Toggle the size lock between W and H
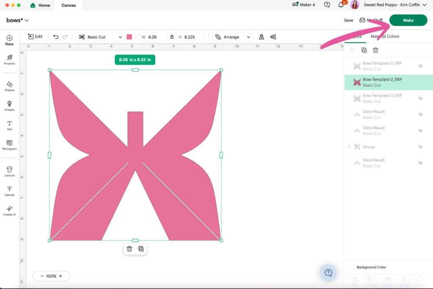 (172, 37)
